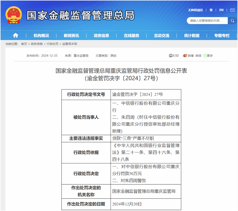The width and height of the screenshot is (238, 211).
Task: Click row label 行政处罚决定
Action: tap(86, 173)
